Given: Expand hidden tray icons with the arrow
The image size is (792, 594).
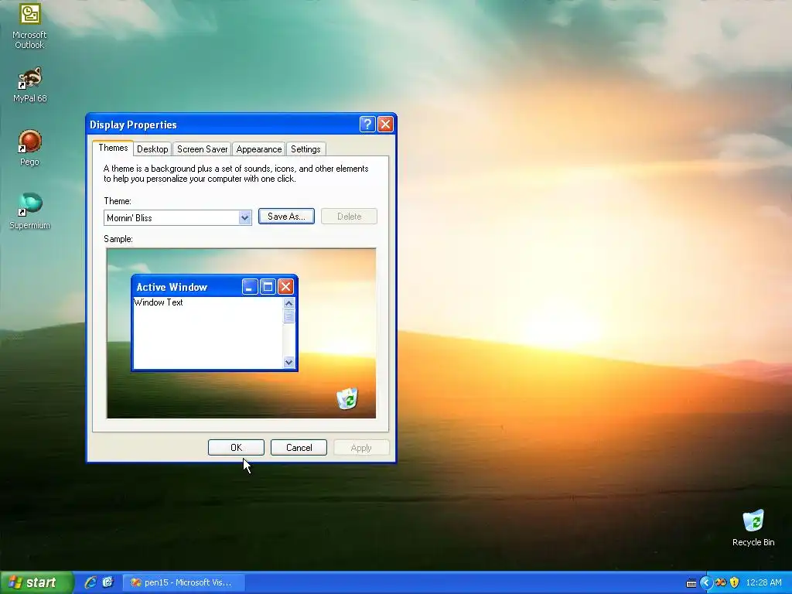Looking at the screenshot, I should [705, 583].
